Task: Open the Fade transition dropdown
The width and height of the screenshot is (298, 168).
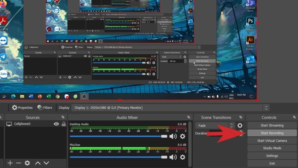Action: point(215,126)
